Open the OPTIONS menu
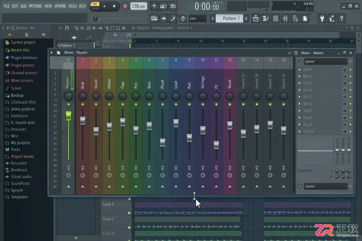The width and height of the screenshot is (362, 241). pos(60,6)
